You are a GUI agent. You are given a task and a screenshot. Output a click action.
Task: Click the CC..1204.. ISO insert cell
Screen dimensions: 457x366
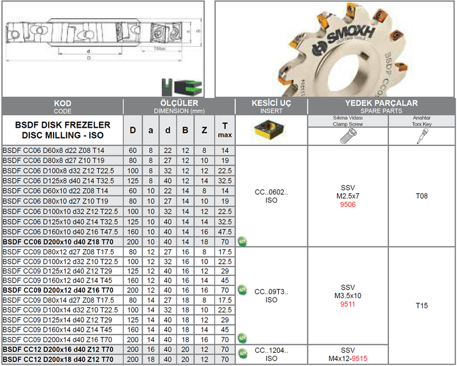point(271,355)
